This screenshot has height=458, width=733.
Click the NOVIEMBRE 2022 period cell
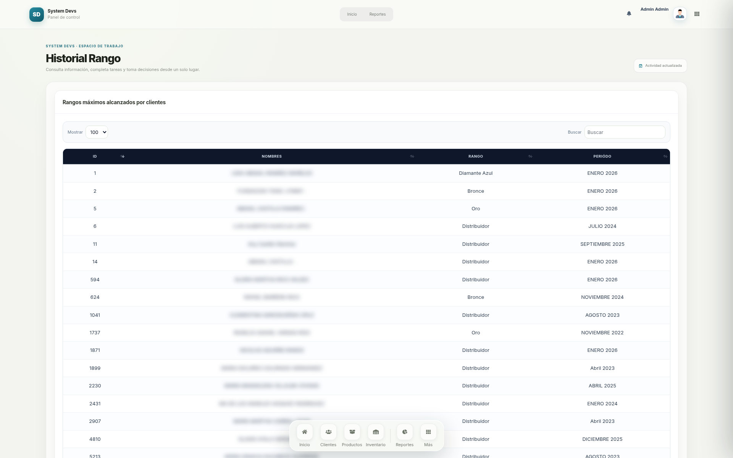[602, 333]
